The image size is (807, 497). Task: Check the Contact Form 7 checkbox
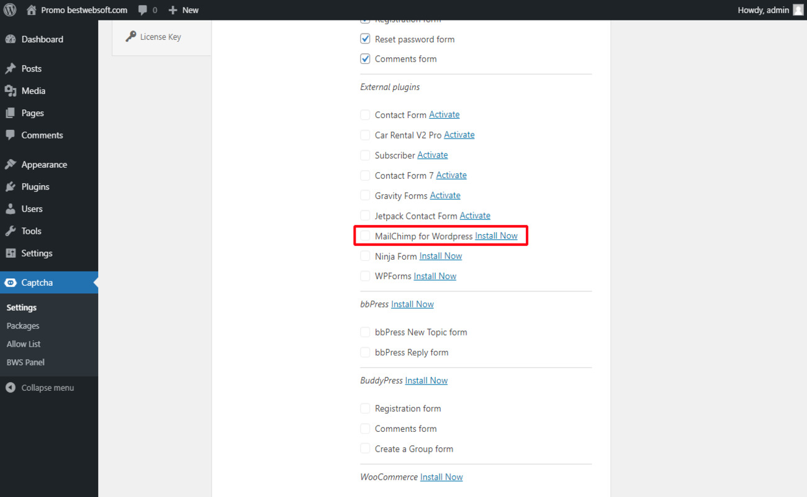coord(365,175)
